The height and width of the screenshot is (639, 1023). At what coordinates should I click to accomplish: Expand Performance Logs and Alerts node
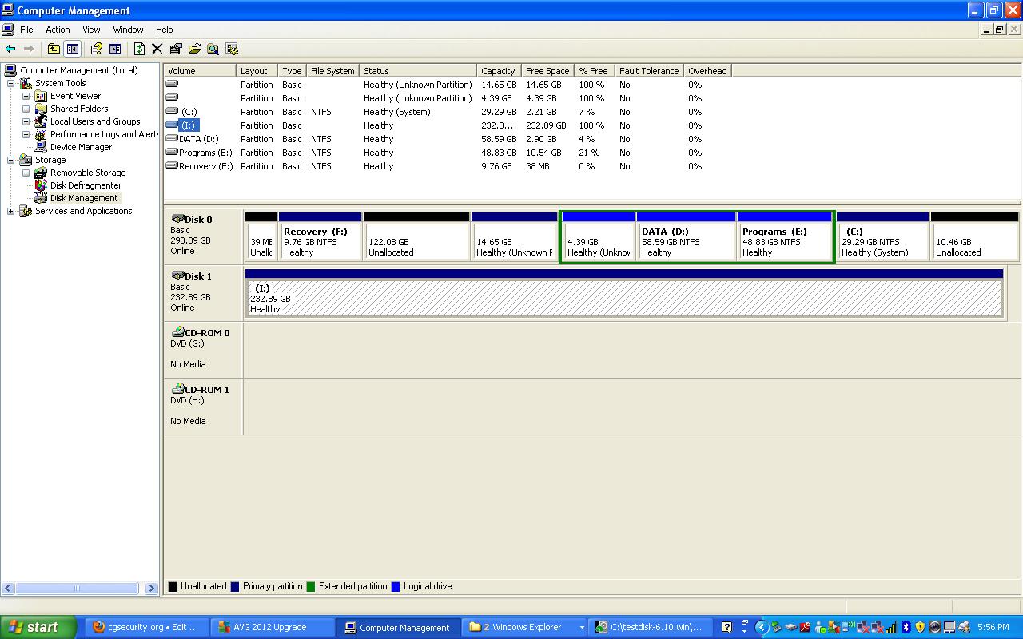click(26, 134)
